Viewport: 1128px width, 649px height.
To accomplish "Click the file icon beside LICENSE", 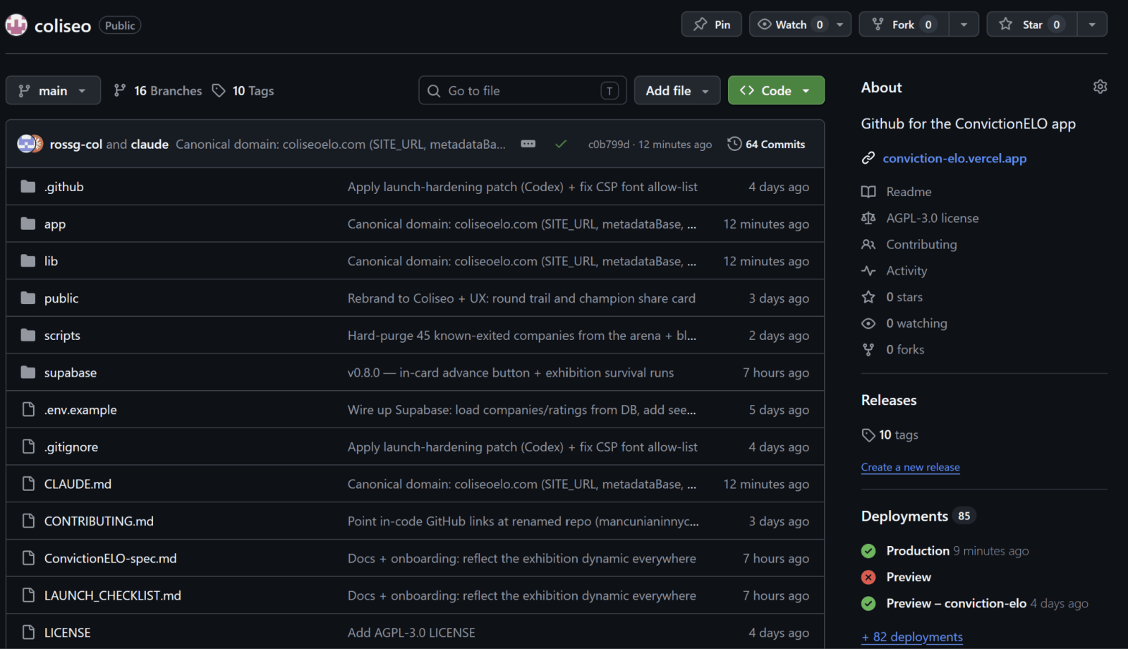I will 28,632.
